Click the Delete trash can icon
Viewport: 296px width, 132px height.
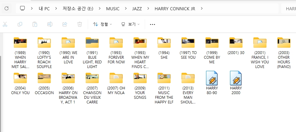(80, 24)
